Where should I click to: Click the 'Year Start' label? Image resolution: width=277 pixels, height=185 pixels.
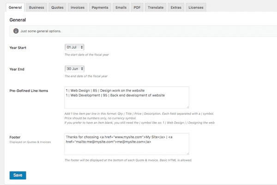pyautogui.click(x=18, y=48)
